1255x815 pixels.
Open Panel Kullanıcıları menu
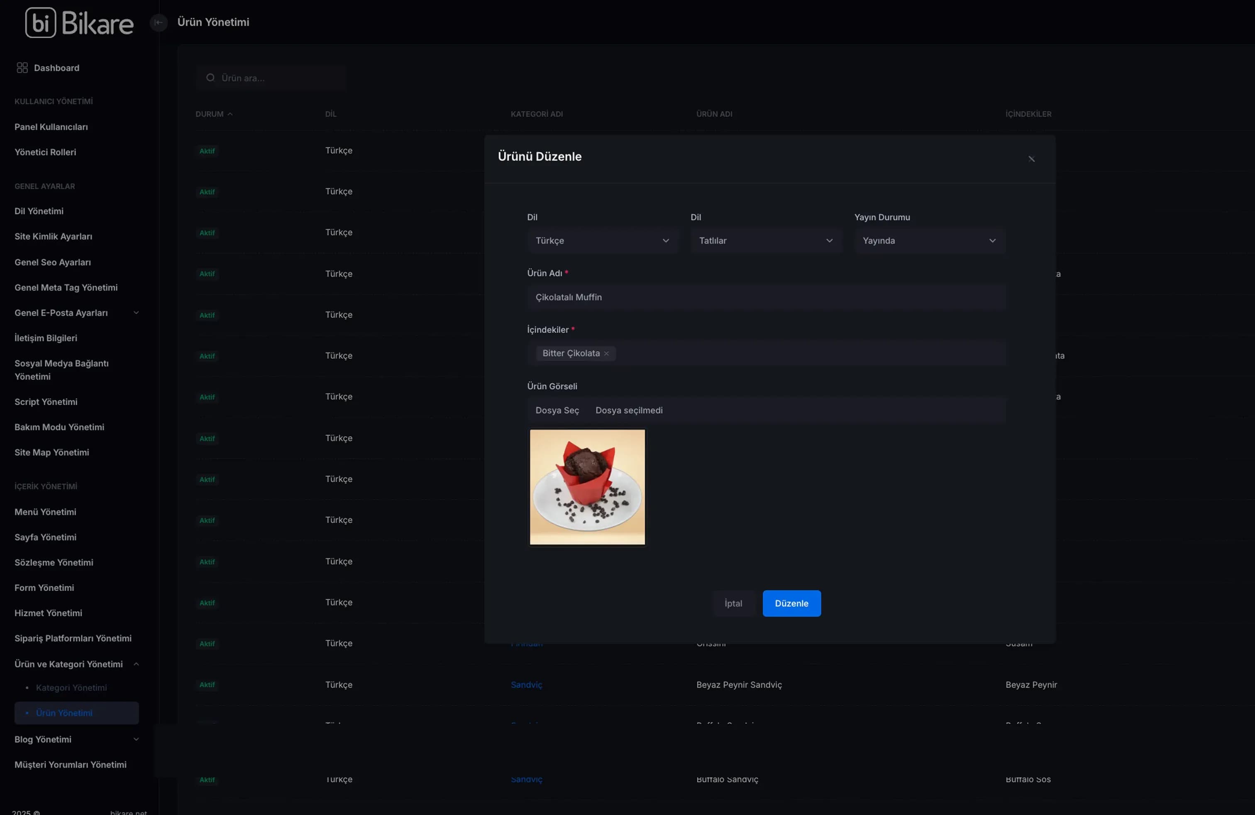(x=51, y=127)
